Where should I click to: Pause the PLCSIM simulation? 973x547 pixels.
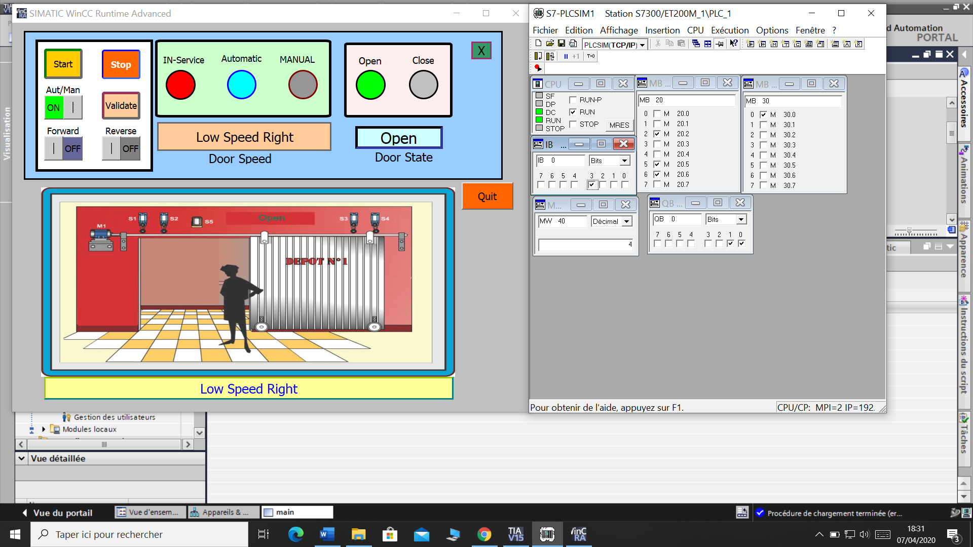(x=566, y=56)
